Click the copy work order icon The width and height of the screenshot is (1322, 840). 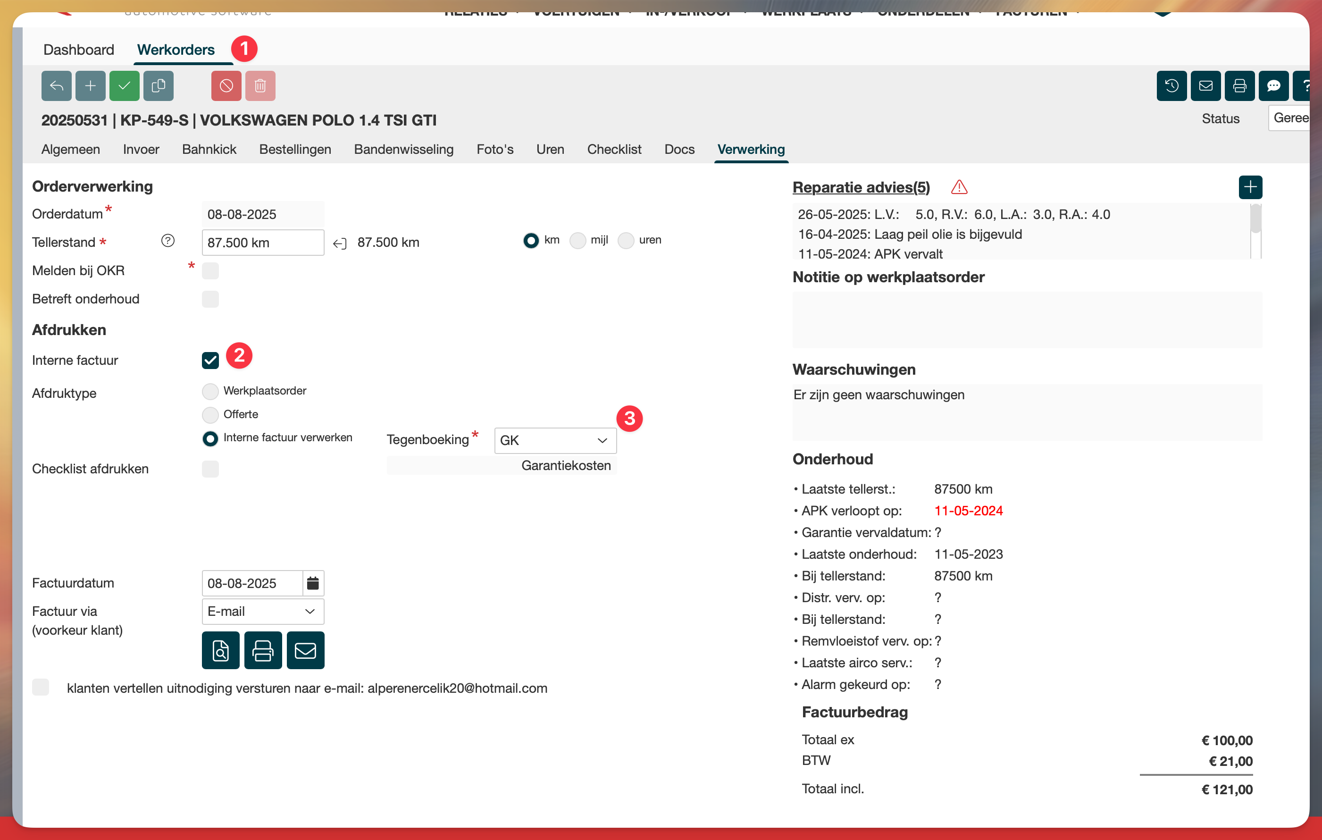point(158,85)
